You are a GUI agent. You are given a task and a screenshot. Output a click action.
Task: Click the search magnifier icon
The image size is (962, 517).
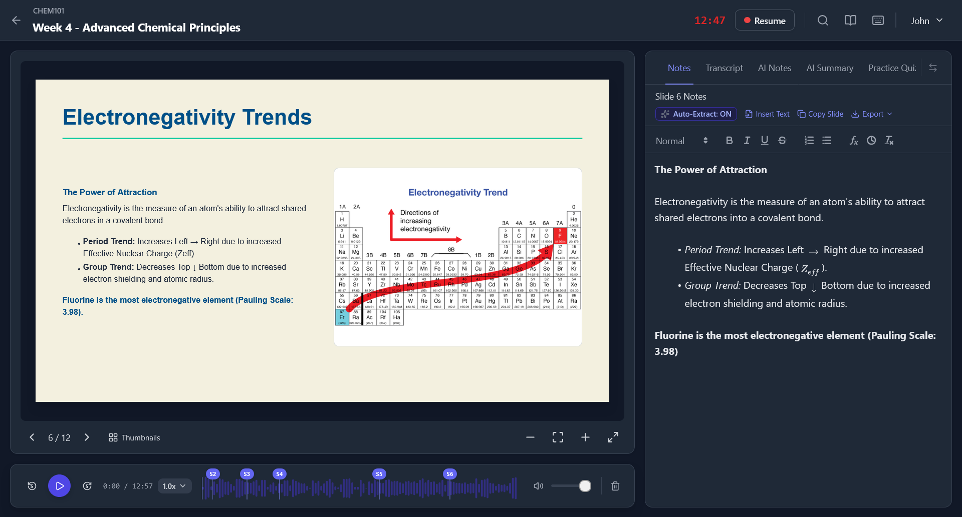point(823,21)
